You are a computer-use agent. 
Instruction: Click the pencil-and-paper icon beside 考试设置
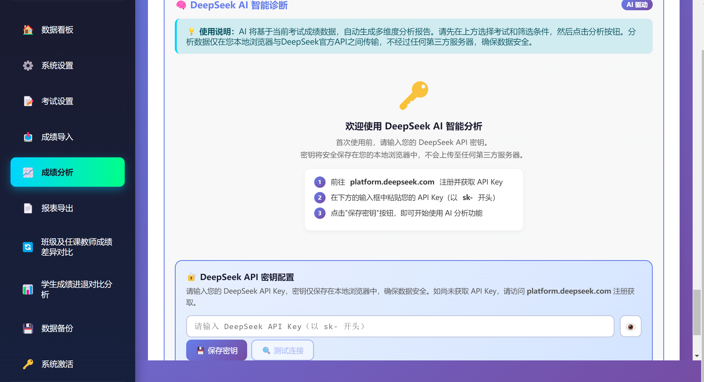pyautogui.click(x=28, y=101)
